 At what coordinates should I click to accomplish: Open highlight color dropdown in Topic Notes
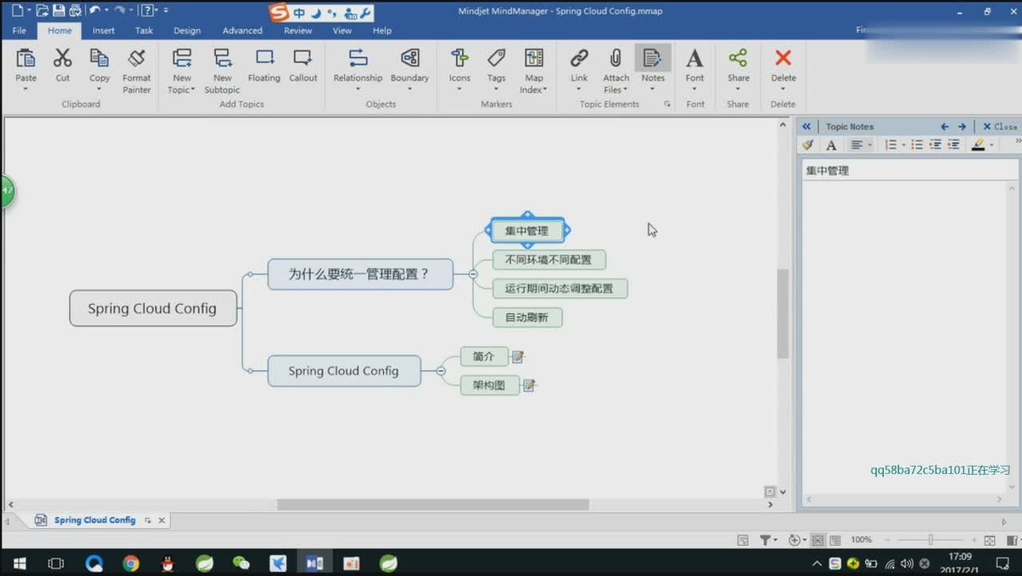tap(992, 145)
